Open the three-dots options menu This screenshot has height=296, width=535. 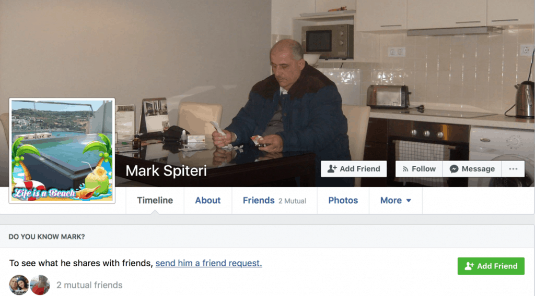(513, 169)
